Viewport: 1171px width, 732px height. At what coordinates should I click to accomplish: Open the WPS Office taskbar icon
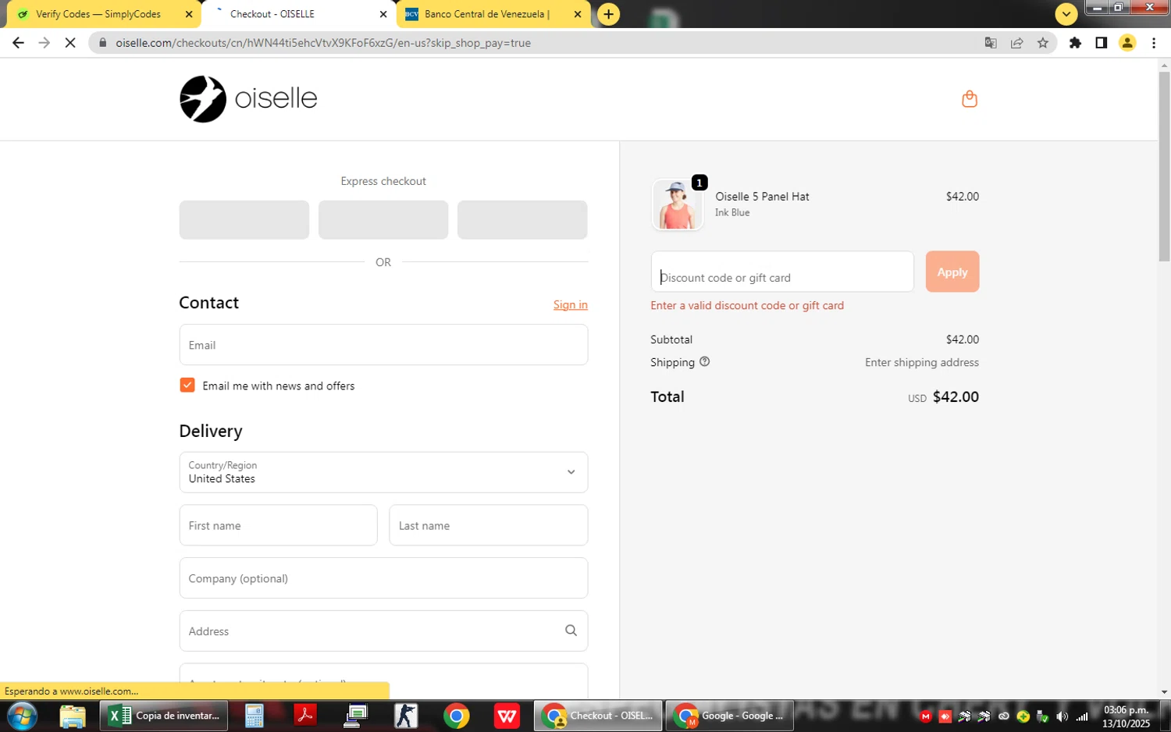pyautogui.click(x=507, y=716)
